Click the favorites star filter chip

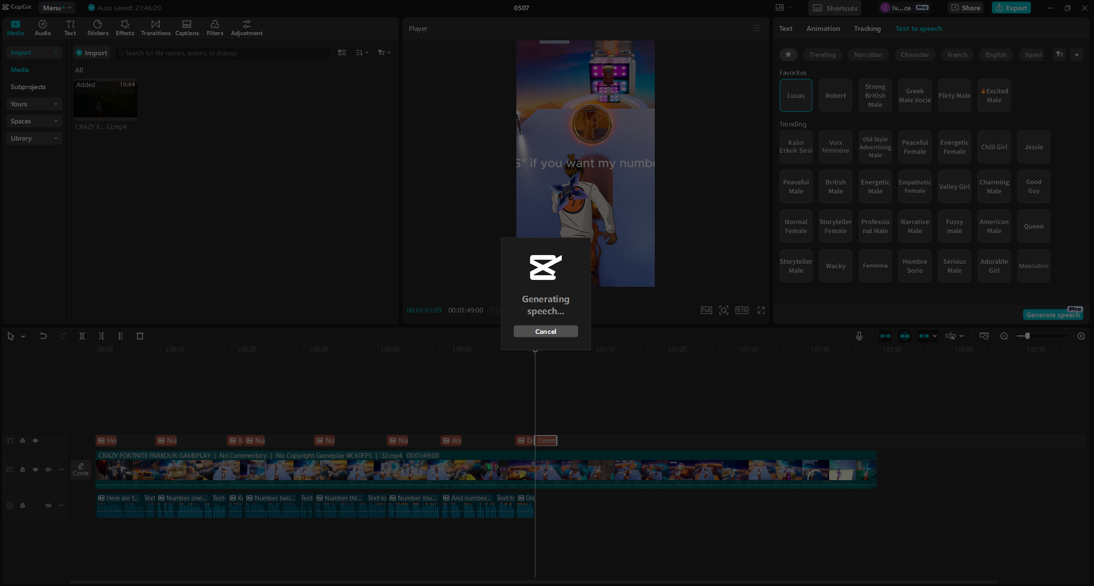[789, 54]
